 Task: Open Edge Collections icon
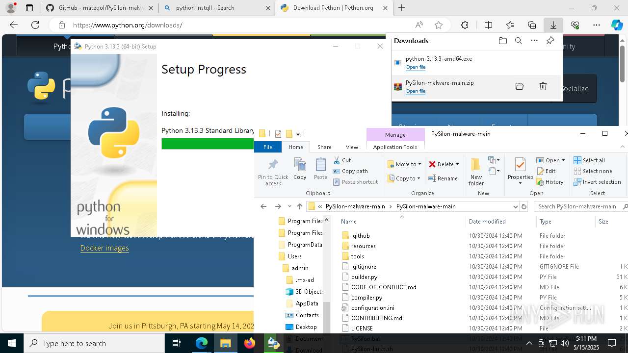point(532,25)
